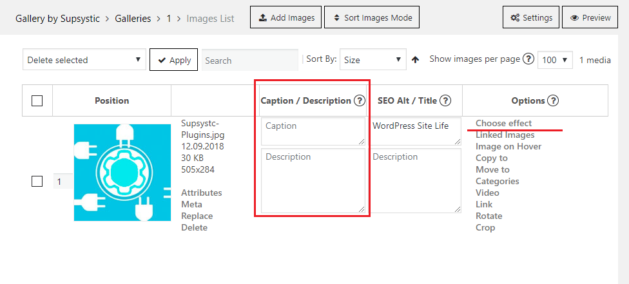Screen dimensions: 629x284
Task: Rotate the image via Rotate option
Action: click(489, 216)
